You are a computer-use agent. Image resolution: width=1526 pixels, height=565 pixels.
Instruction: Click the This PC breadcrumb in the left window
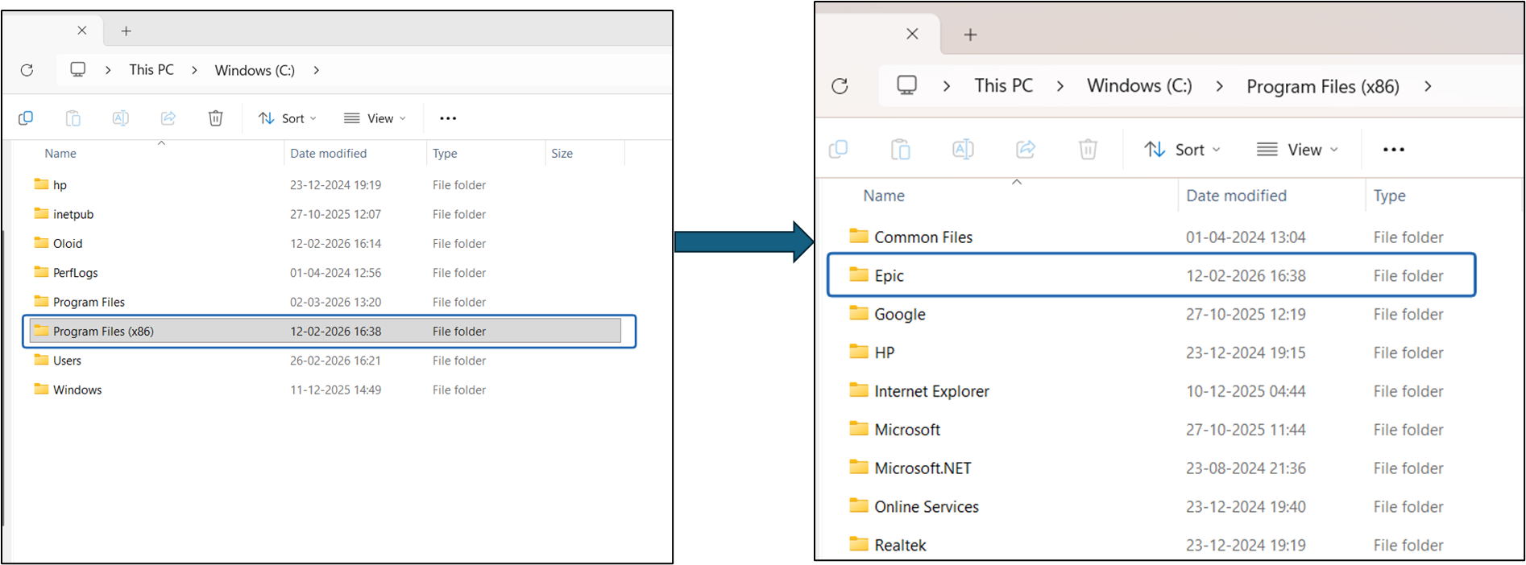tap(151, 70)
